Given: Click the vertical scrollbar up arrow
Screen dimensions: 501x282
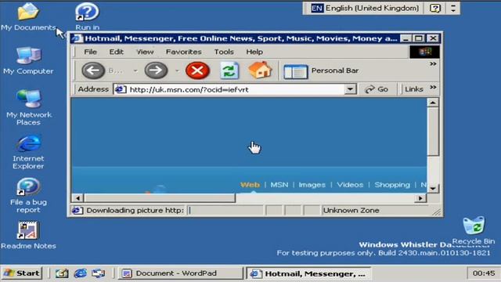Looking at the screenshot, I should (x=433, y=103).
